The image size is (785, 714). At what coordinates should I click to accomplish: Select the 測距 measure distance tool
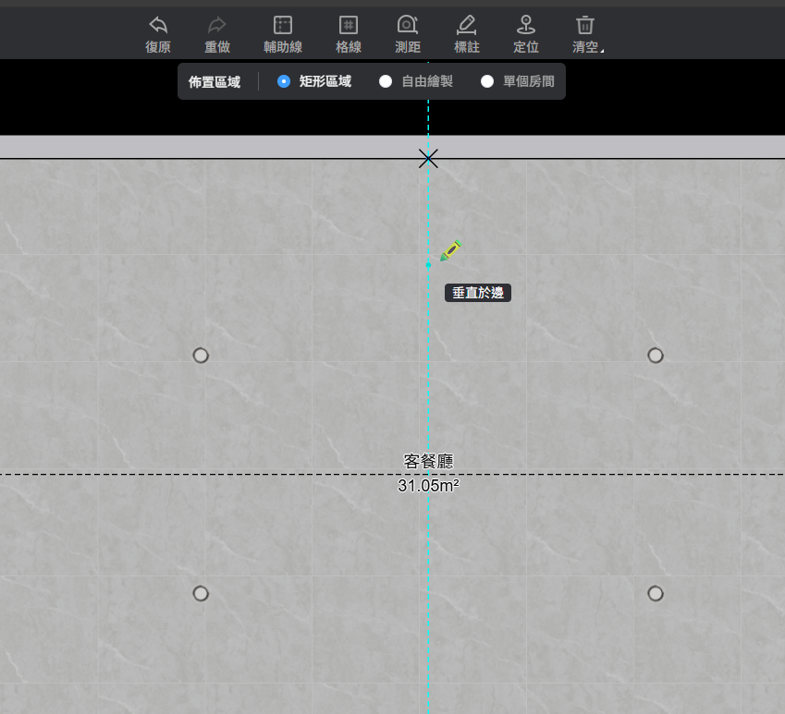coord(407,25)
